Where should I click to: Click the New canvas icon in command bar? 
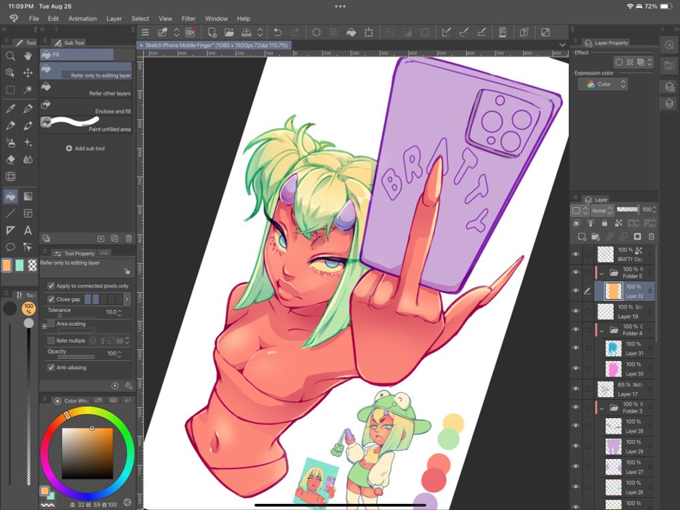coord(211,32)
